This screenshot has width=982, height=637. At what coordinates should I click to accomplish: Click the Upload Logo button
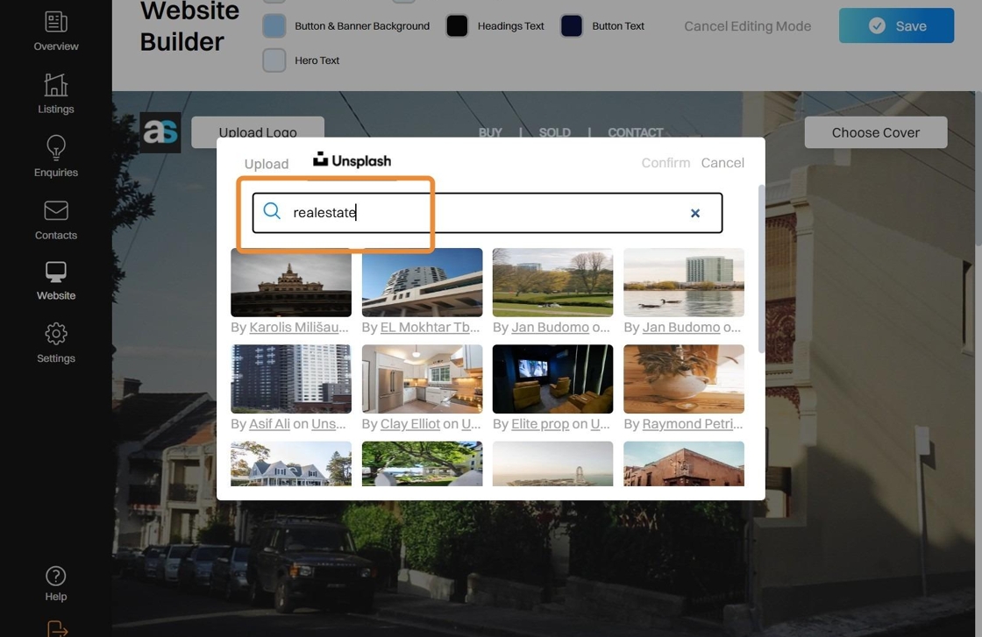coord(258,132)
